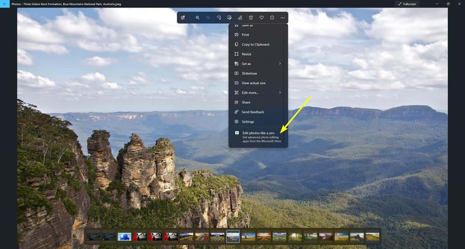
Task: Show file info with the info icon
Action: tap(272, 18)
